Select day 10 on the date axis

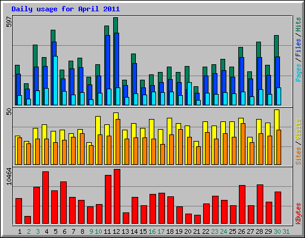pos(98,231)
